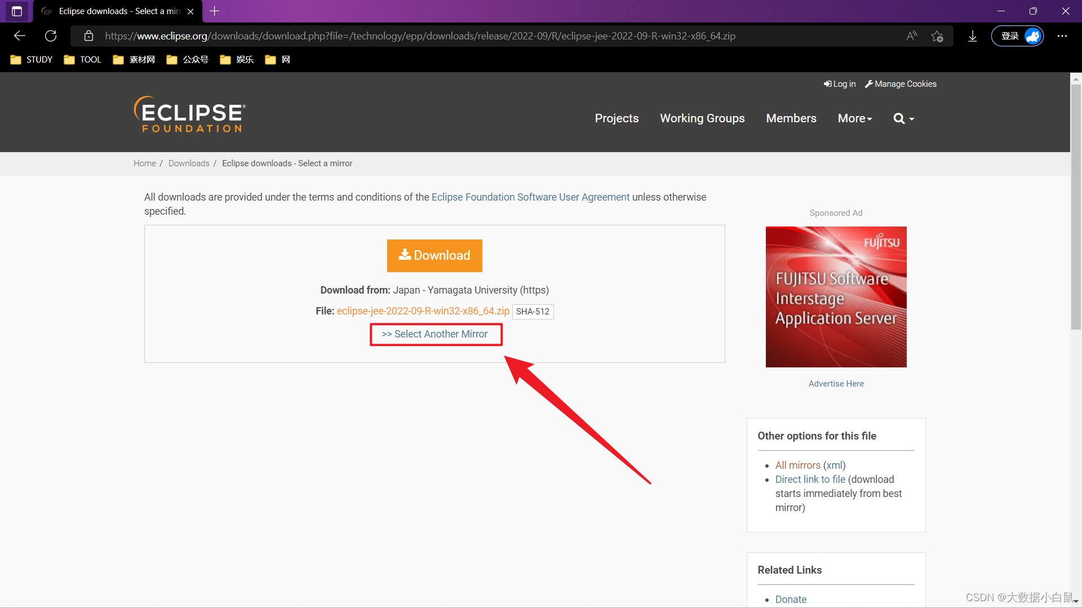Open the 网 bookmarks folder
Screen dimensions: 1082x608
pyautogui.click(x=278, y=60)
